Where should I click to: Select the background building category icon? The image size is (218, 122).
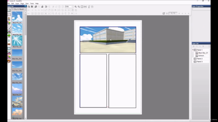click(x=9, y=32)
